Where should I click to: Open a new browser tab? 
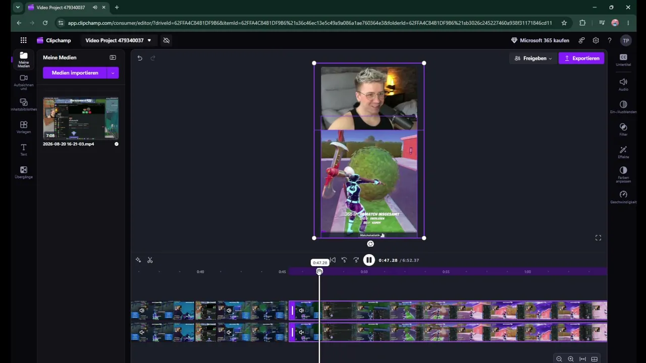pos(117,8)
